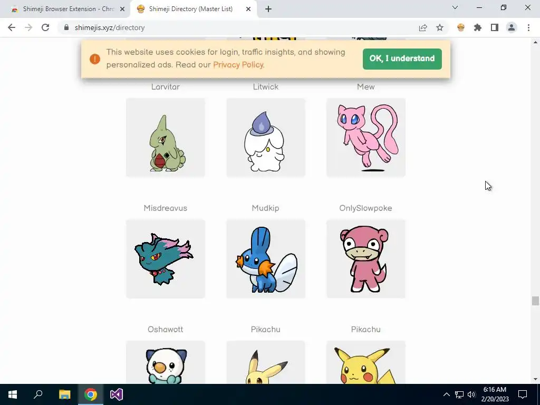Click the scrollbar down arrow
This screenshot has height=405, width=540.
(x=535, y=379)
